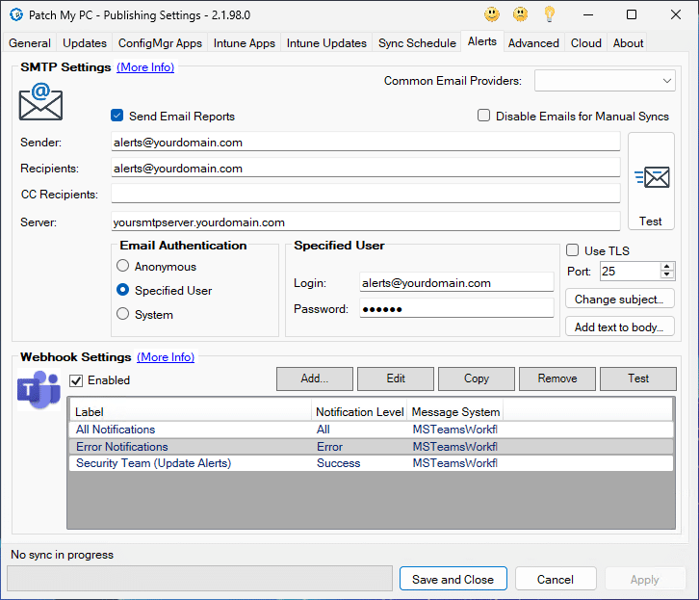The image size is (699, 600).
Task: Select Anonymous email authentication
Action: pos(122,267)
